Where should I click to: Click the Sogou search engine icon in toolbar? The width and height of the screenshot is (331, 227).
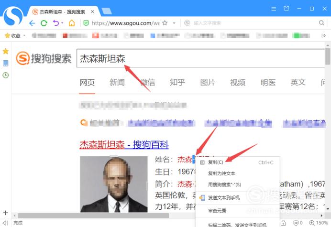(x=187, y=23)
